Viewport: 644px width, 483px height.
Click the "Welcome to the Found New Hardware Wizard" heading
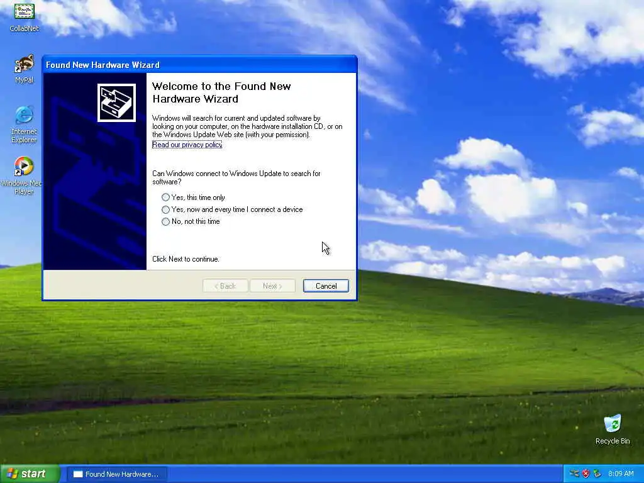(x=221, y=92)
